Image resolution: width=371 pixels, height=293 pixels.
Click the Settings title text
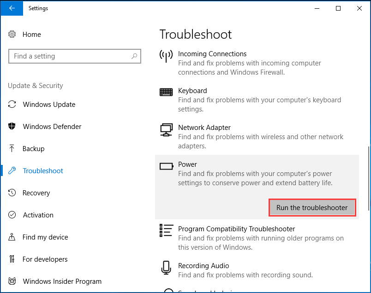(x=38, y=8)
